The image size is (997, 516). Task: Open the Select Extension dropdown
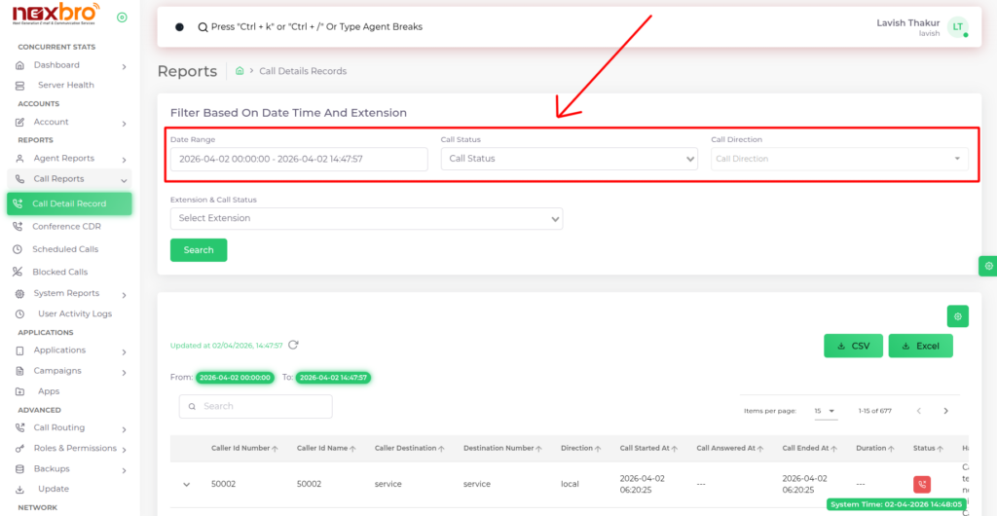tap(366, 218)
